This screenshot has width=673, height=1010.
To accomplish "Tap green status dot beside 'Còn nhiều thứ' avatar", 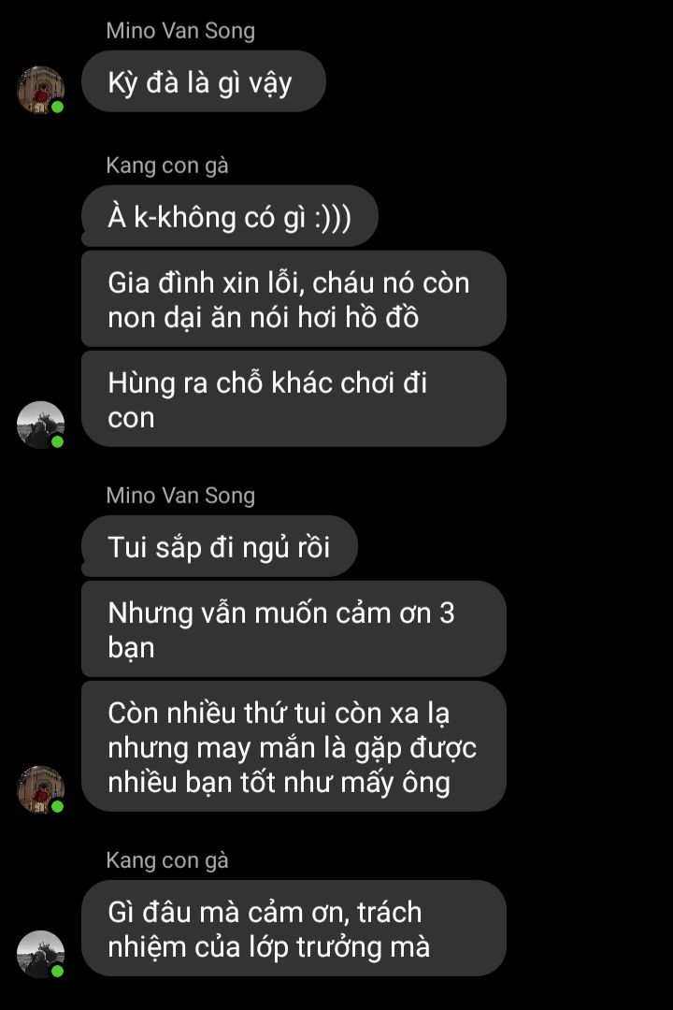I will point(57,806).
